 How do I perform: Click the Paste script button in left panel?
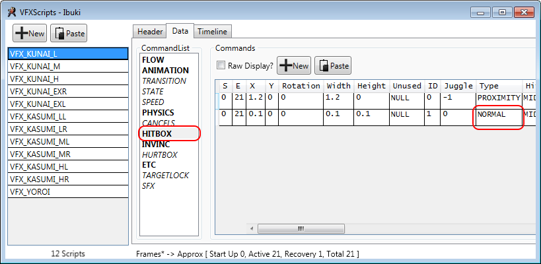pyautogui.click(x=69, y=33)
